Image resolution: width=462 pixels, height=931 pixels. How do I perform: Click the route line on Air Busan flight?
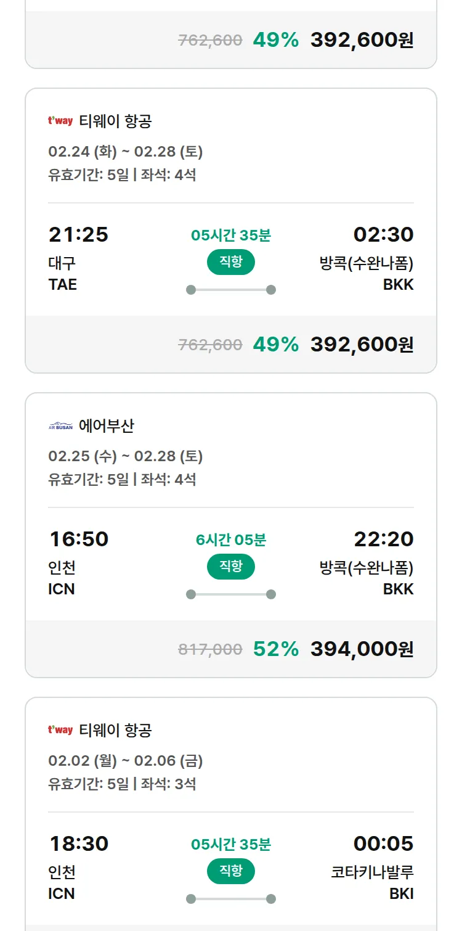click(x=231, y=594)
